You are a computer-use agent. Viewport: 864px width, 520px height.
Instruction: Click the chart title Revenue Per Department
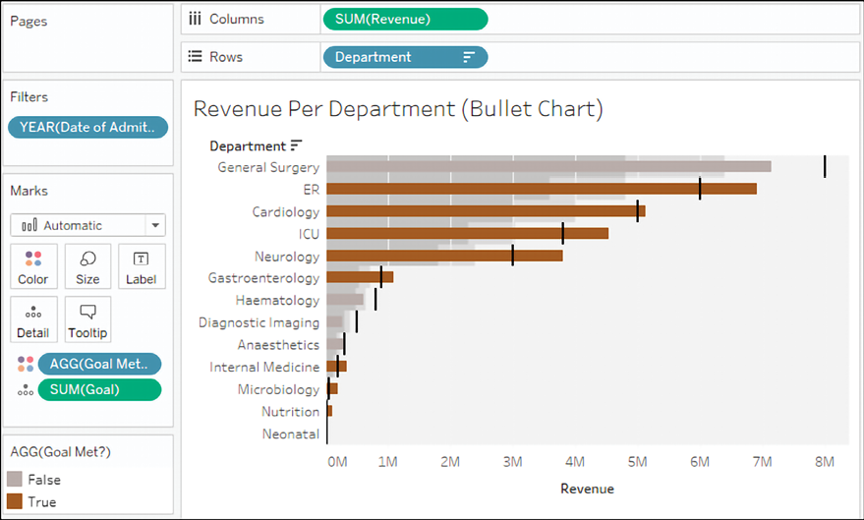click(398, 108)
